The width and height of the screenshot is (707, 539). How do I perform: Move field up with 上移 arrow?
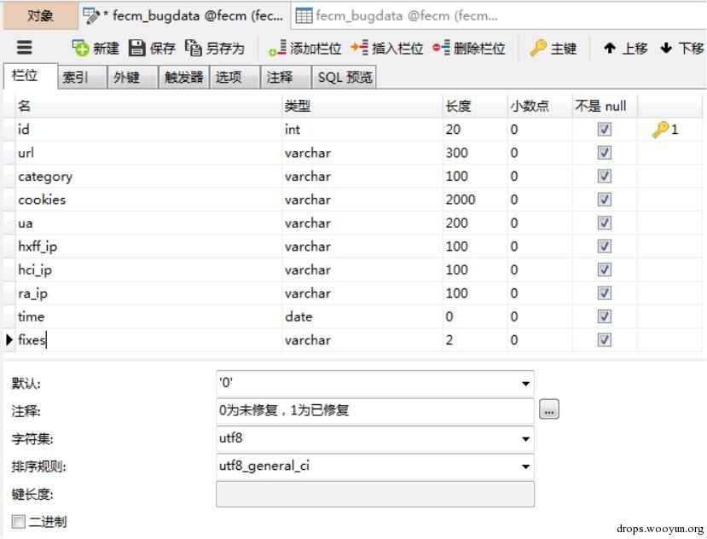[x=610, y=48]
